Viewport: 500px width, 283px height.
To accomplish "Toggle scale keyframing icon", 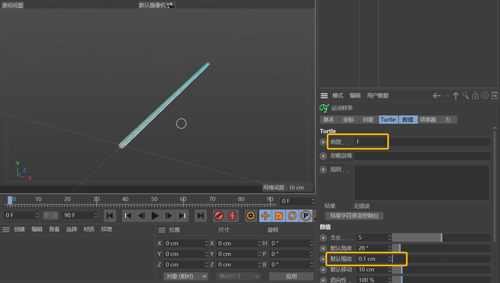I will pyautogui.click(x=279, y=216).
